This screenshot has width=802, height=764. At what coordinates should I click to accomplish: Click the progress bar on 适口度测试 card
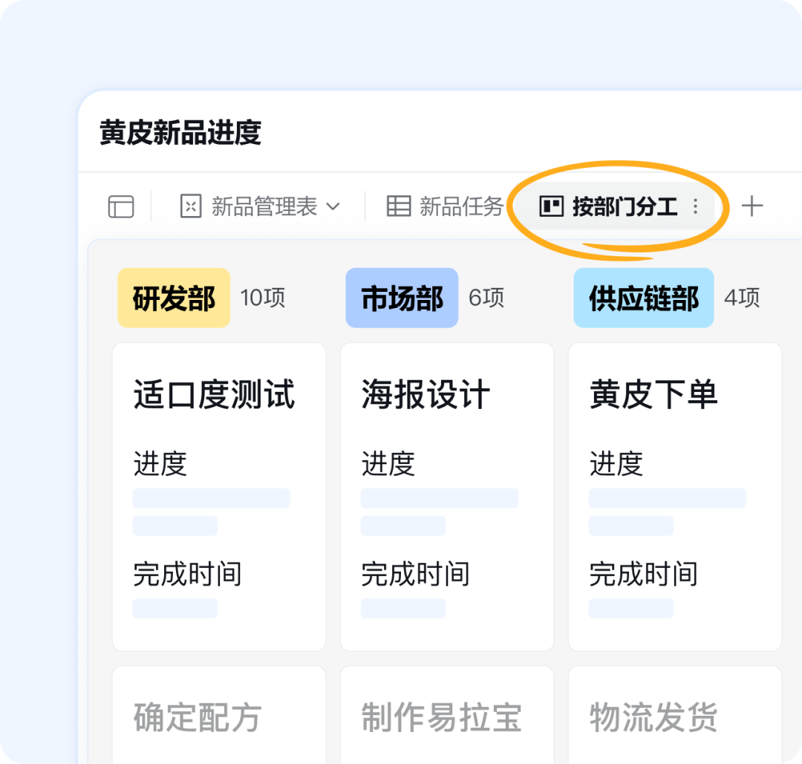[x=212, y=497]
